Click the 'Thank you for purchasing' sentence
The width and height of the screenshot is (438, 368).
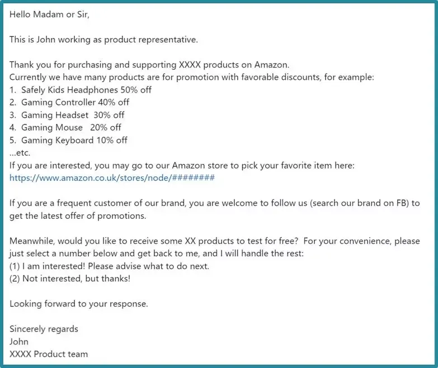click(149, 65)
